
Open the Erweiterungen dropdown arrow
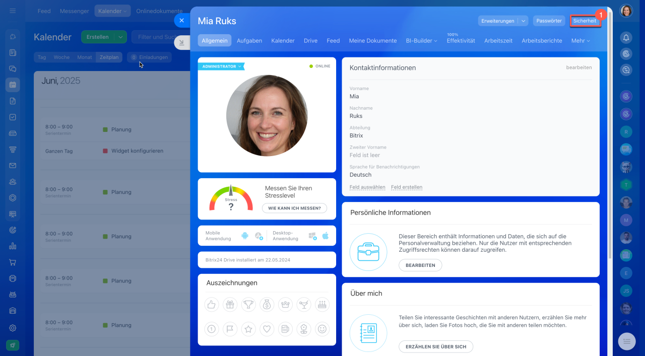tap(523, 21)
